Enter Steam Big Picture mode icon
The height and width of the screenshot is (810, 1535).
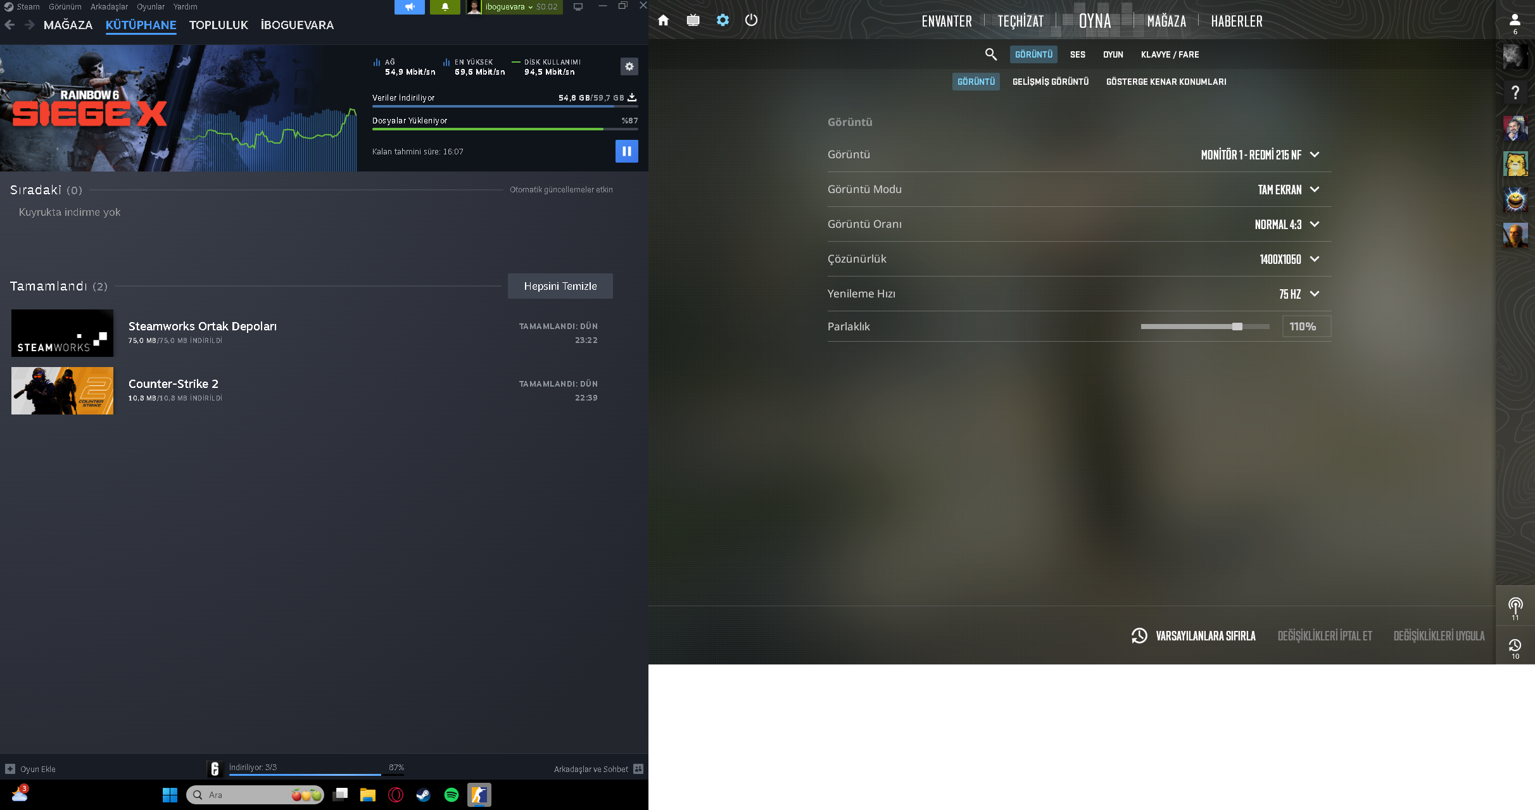pos(578,7)
